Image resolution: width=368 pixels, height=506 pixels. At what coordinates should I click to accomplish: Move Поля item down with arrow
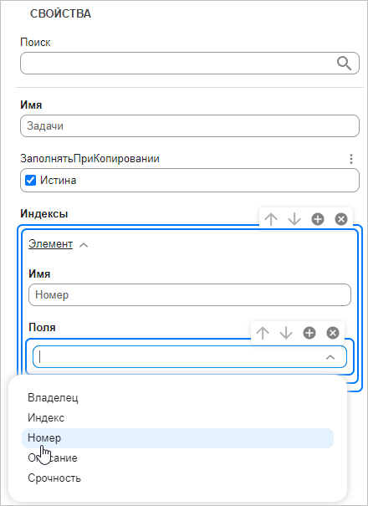click(286, 333)
